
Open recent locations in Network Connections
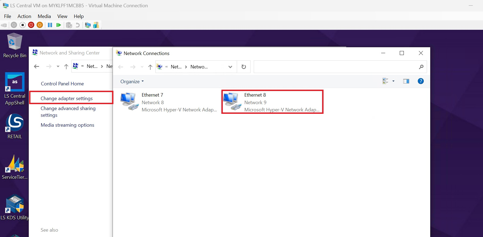142,67
